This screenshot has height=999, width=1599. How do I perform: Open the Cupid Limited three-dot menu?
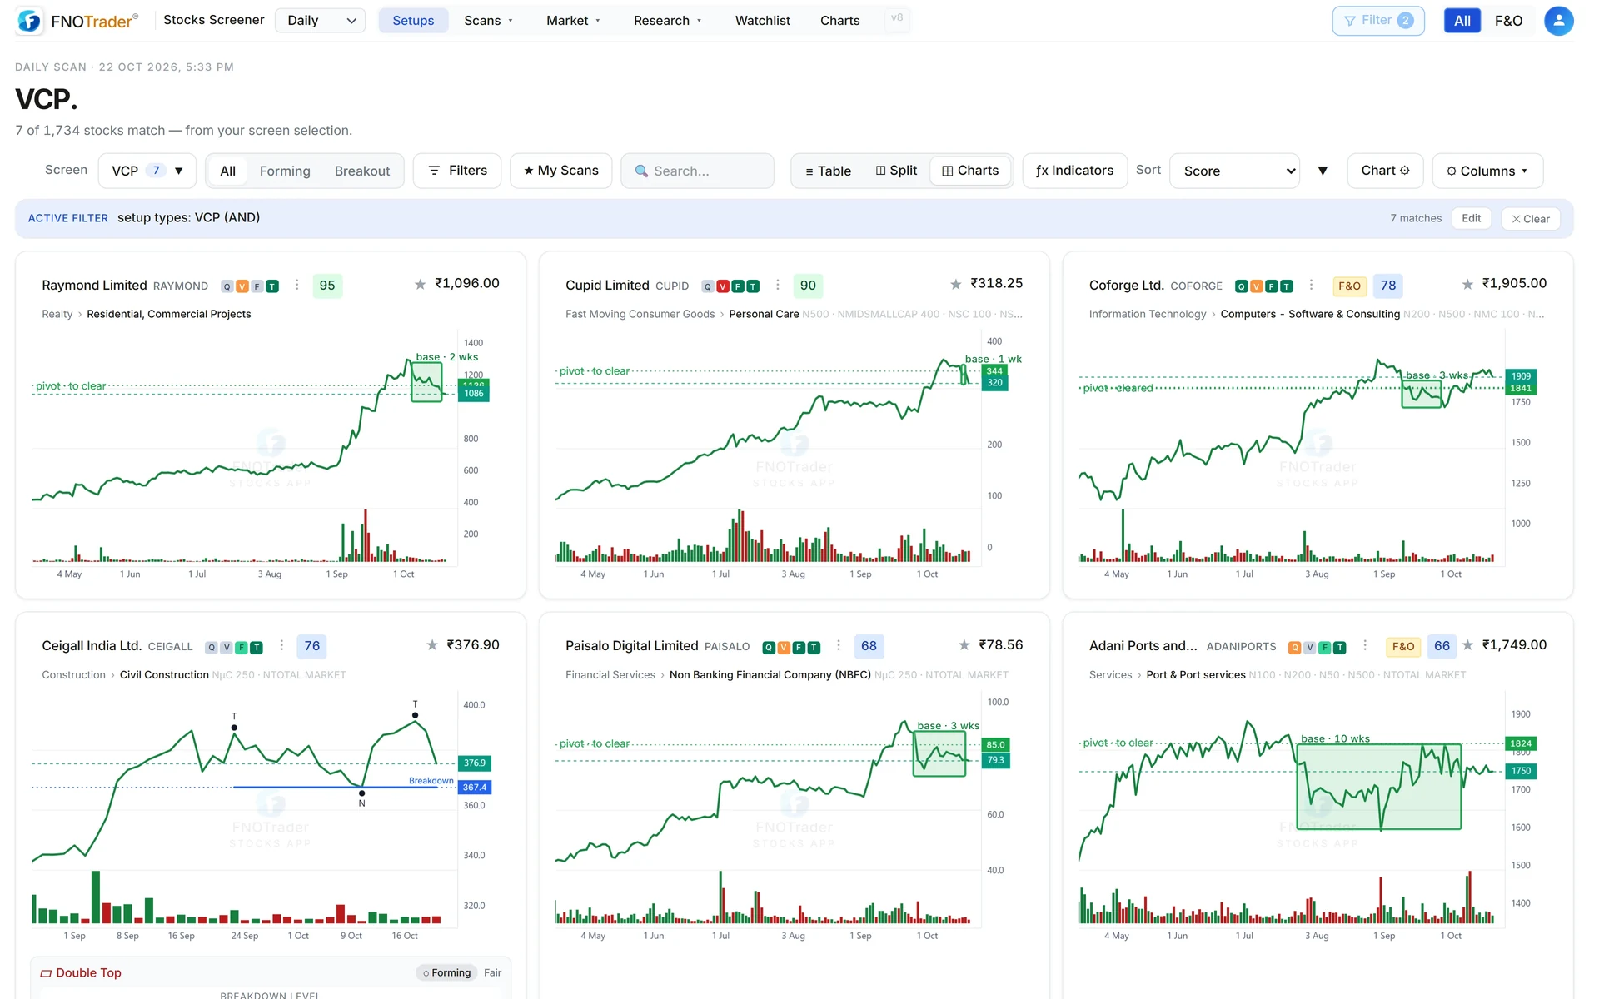coord(778,285)
